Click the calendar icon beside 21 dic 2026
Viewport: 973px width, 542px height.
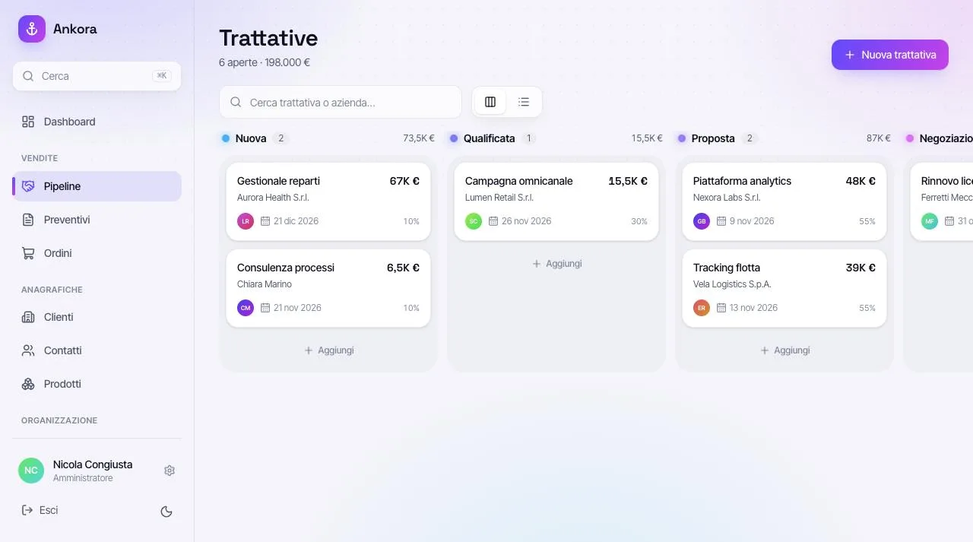[265, 221]
